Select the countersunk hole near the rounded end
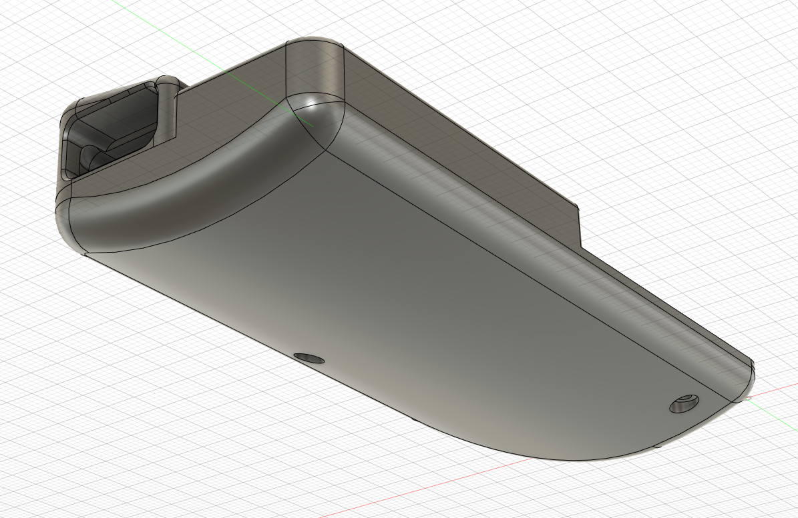 click(x=684, y=404)
